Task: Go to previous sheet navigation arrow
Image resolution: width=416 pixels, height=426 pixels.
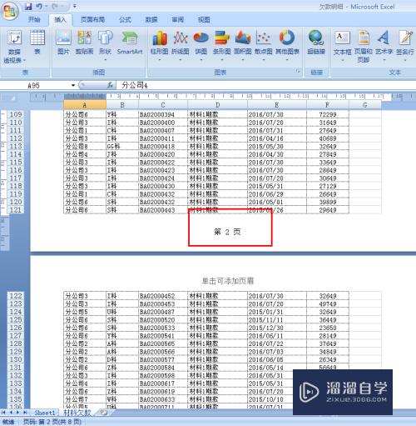Action: click(x=11, y=413)
